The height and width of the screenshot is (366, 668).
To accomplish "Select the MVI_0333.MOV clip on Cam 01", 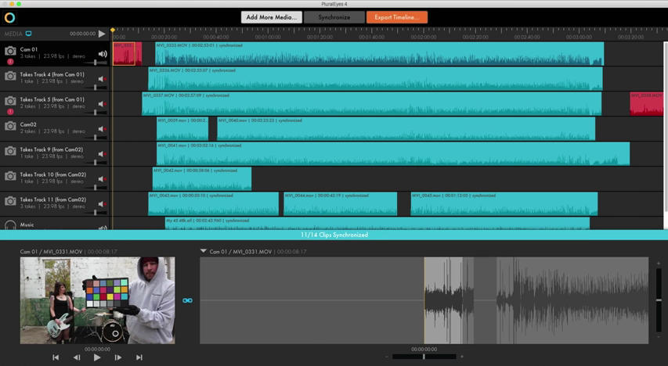I will [x=379, y=54].
